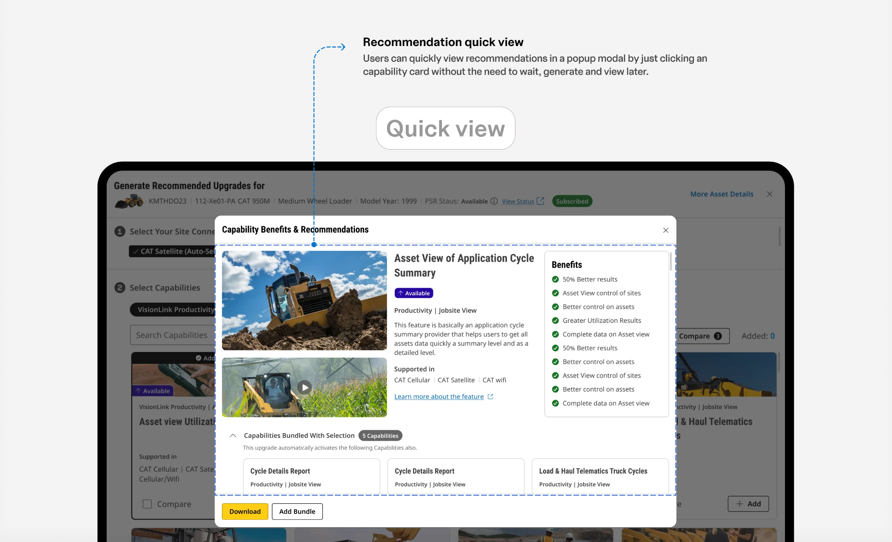The height and width of the screenshot is (542, 892).
Task: Click the Greater Utilization Results check icon
Action: coord(555,320)
